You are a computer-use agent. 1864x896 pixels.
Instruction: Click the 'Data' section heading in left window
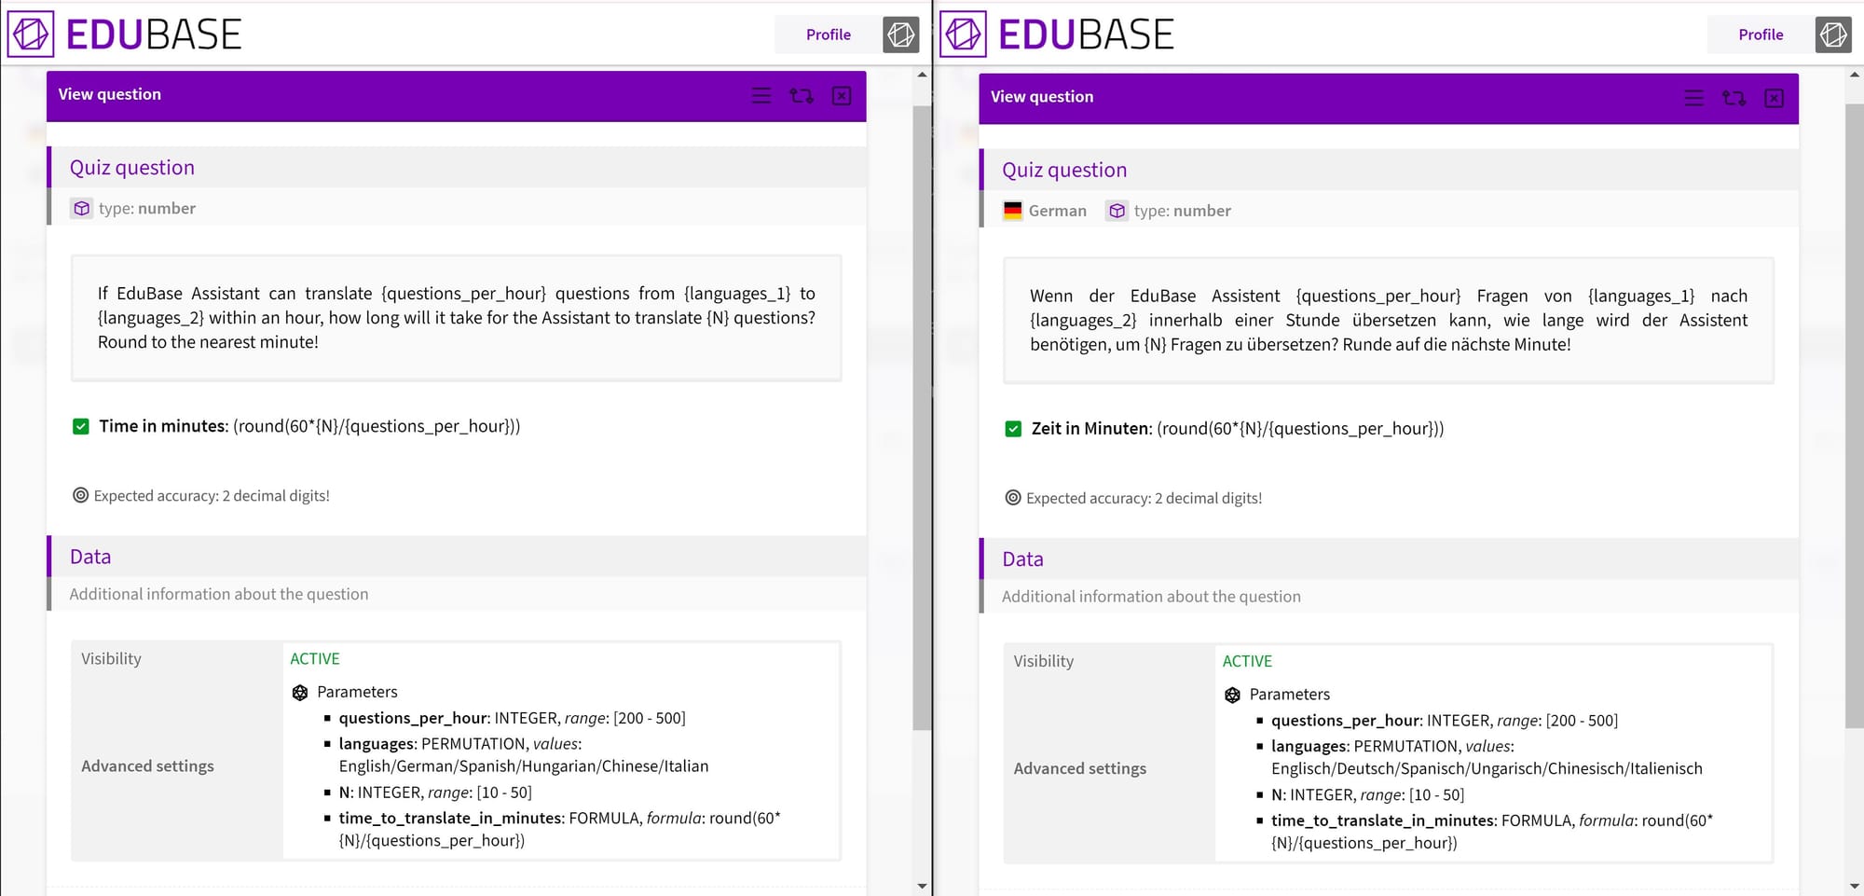point(90,557)
